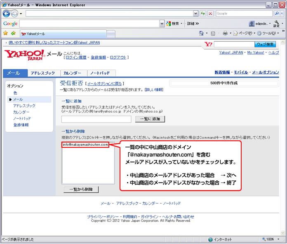Click the browser Forward arrow button
The width and height of the screenshot is (287, 244).
click(14, 14)
